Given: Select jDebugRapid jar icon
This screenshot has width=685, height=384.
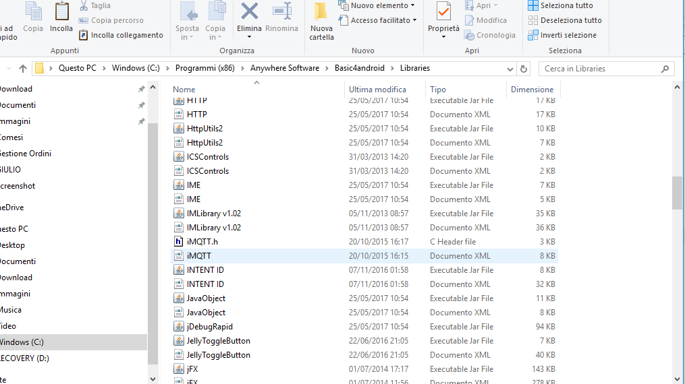Looking at the screenshot, I should click(x=179, y=327).
